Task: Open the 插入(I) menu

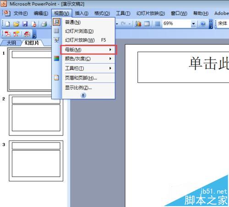Action: click(82, 13)
